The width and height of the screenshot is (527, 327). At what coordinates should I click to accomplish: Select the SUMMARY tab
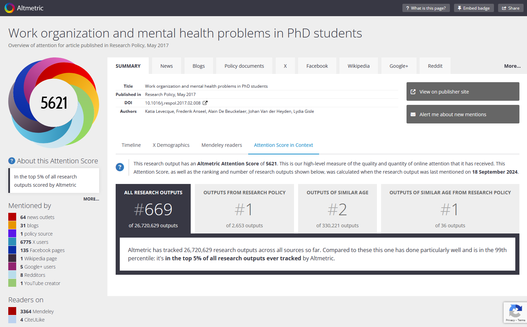tap(128, 66)
